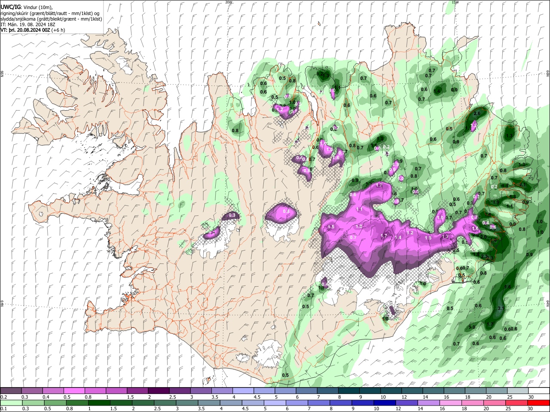Click the "20W" longitude label at the top edge
This screenshot has height=412, width=550.
click(229, 2)
